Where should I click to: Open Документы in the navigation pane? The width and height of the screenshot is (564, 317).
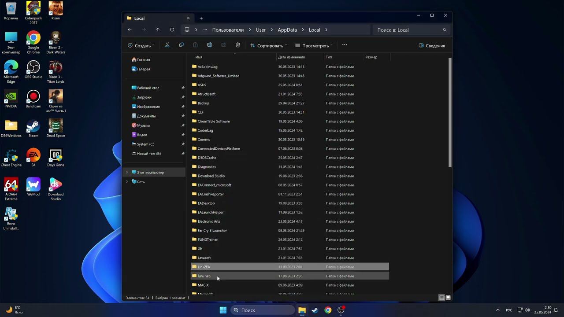(x=146, y=116)
